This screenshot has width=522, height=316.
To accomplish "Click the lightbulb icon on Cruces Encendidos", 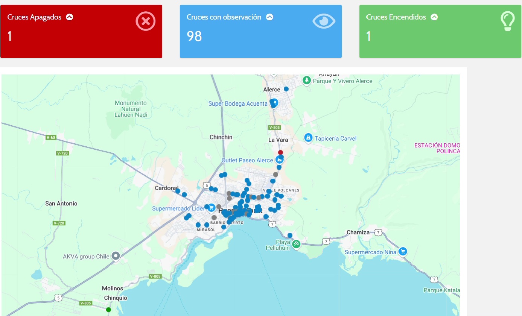I will (507, 21).
